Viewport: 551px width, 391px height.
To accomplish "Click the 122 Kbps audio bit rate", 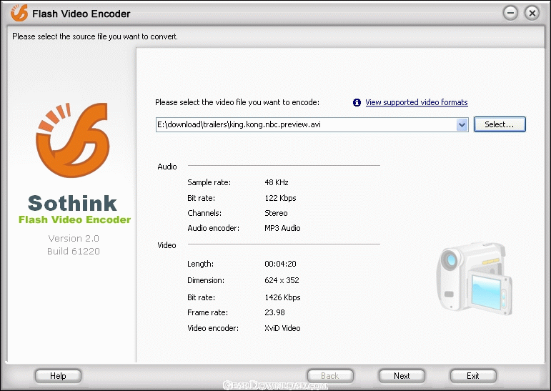I will 280,198.
